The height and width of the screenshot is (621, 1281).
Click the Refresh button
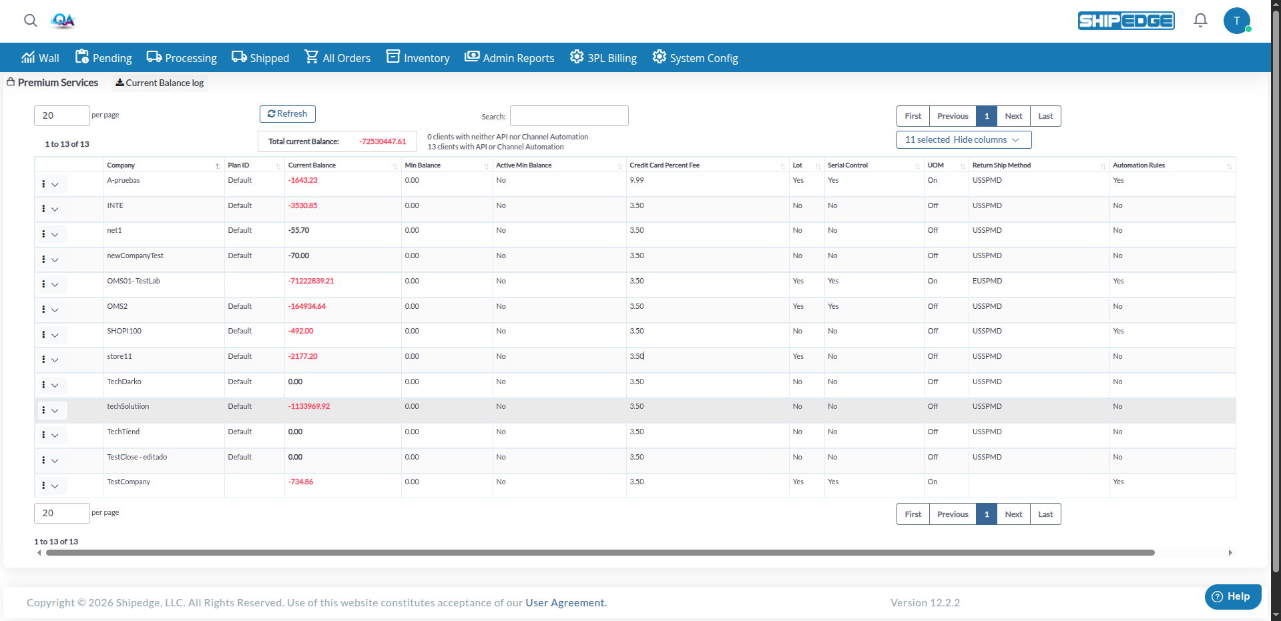click(x=287, y=114)
